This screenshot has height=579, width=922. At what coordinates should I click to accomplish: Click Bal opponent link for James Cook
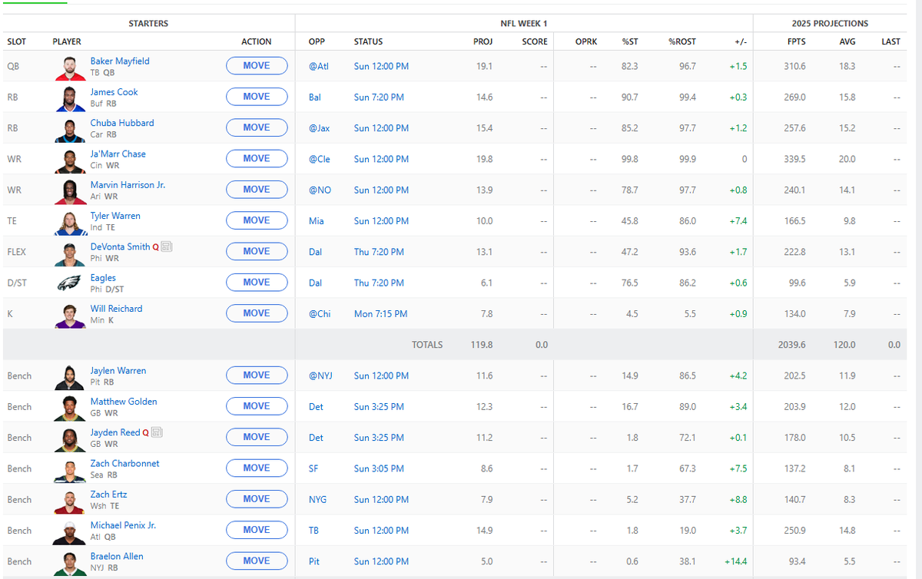pos(314,98)
